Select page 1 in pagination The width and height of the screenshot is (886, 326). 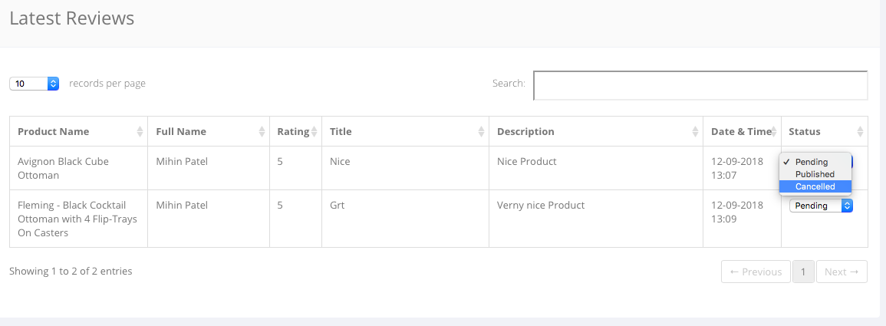(803, 272)
